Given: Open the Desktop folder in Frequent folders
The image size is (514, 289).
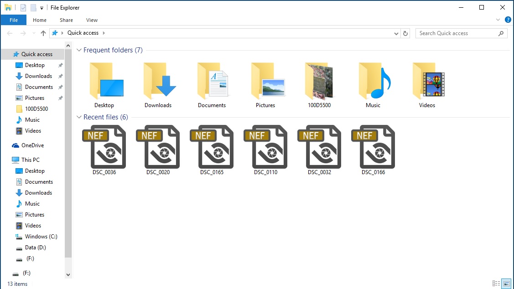Looking at the screenshot, I should 104,85.
